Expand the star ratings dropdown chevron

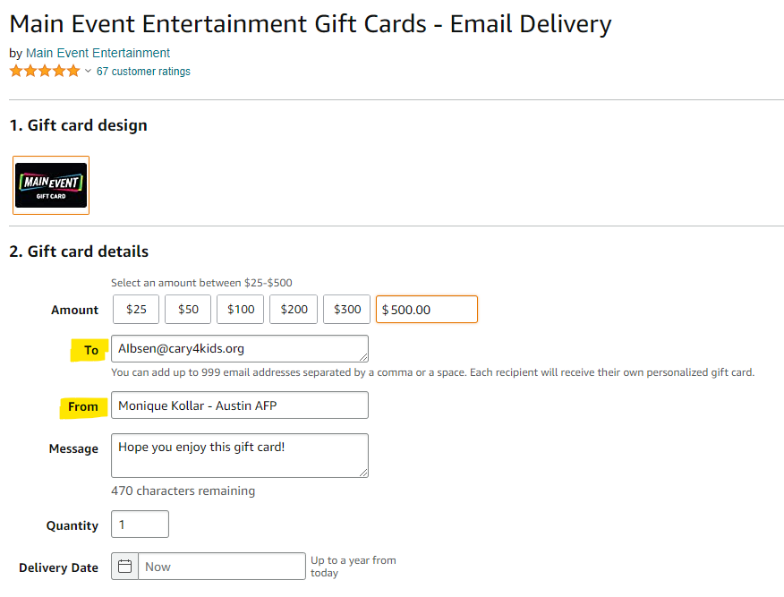click(88, 72)
